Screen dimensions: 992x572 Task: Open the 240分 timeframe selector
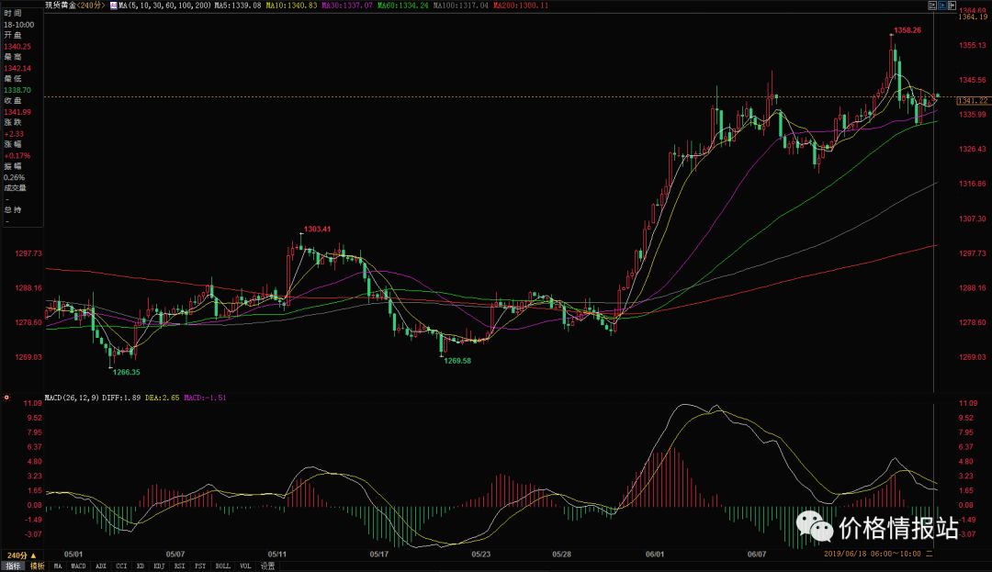(x=20, y=556)
